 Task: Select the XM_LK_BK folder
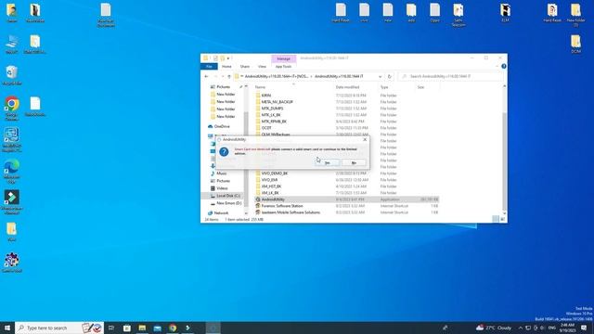tap(270, 193)
